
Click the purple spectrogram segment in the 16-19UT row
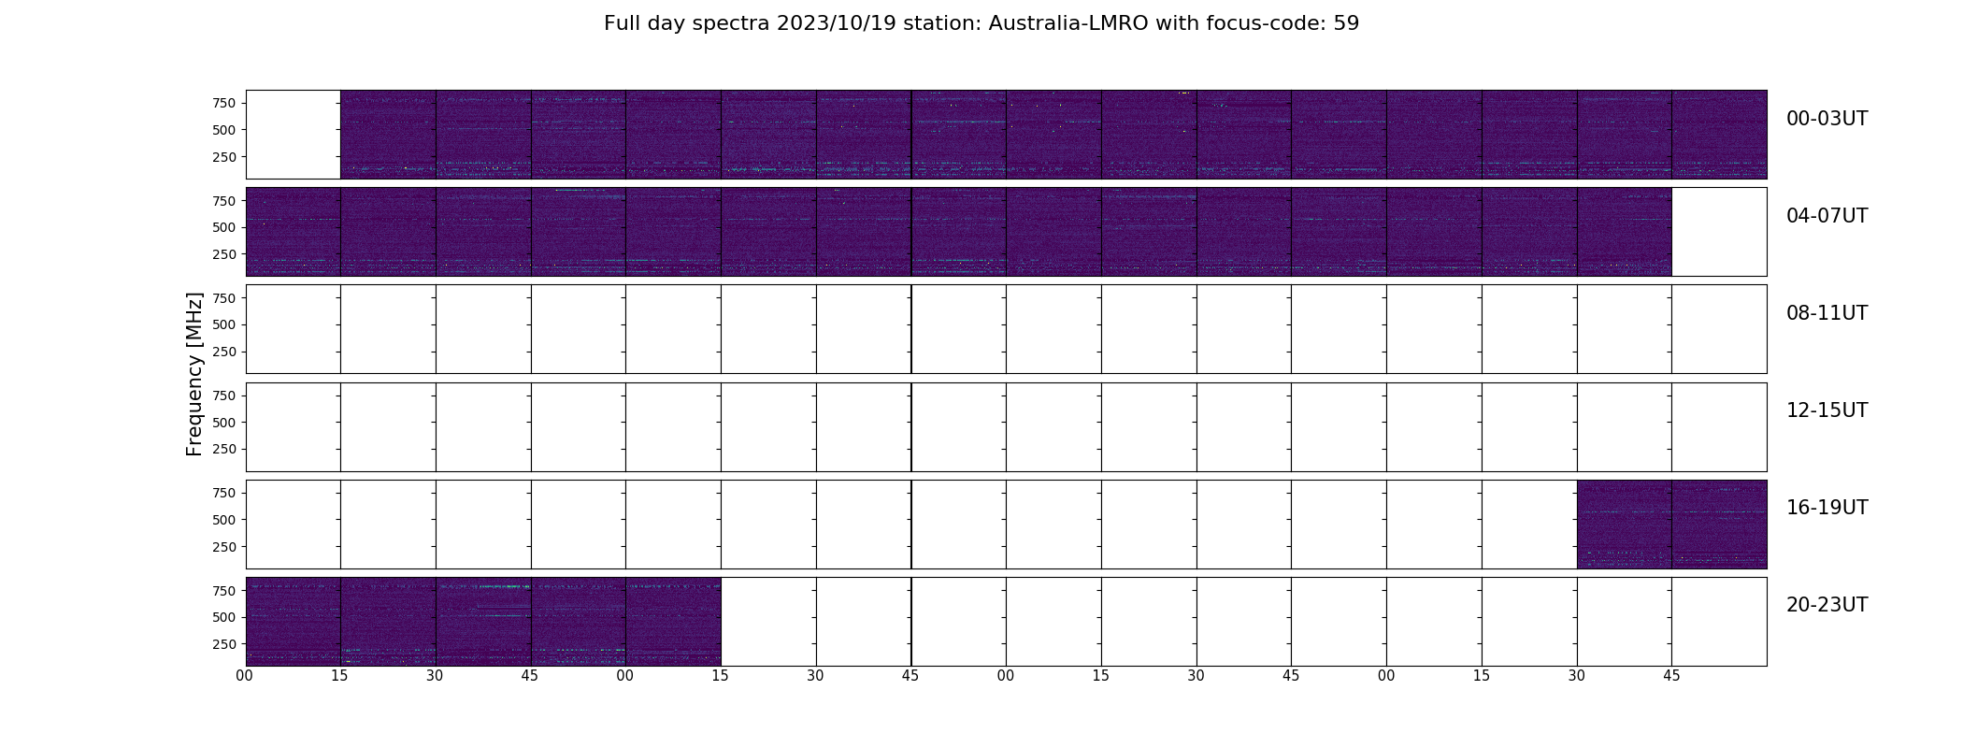(1671, 524)
